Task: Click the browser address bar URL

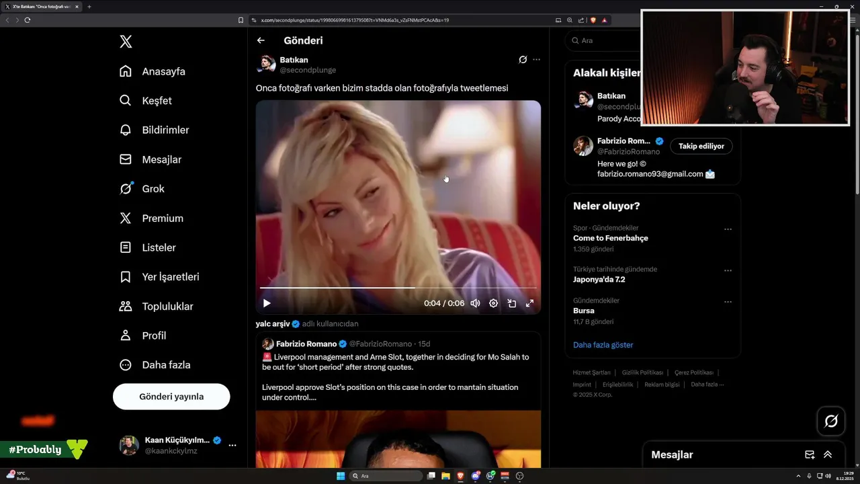Action: 355,20
